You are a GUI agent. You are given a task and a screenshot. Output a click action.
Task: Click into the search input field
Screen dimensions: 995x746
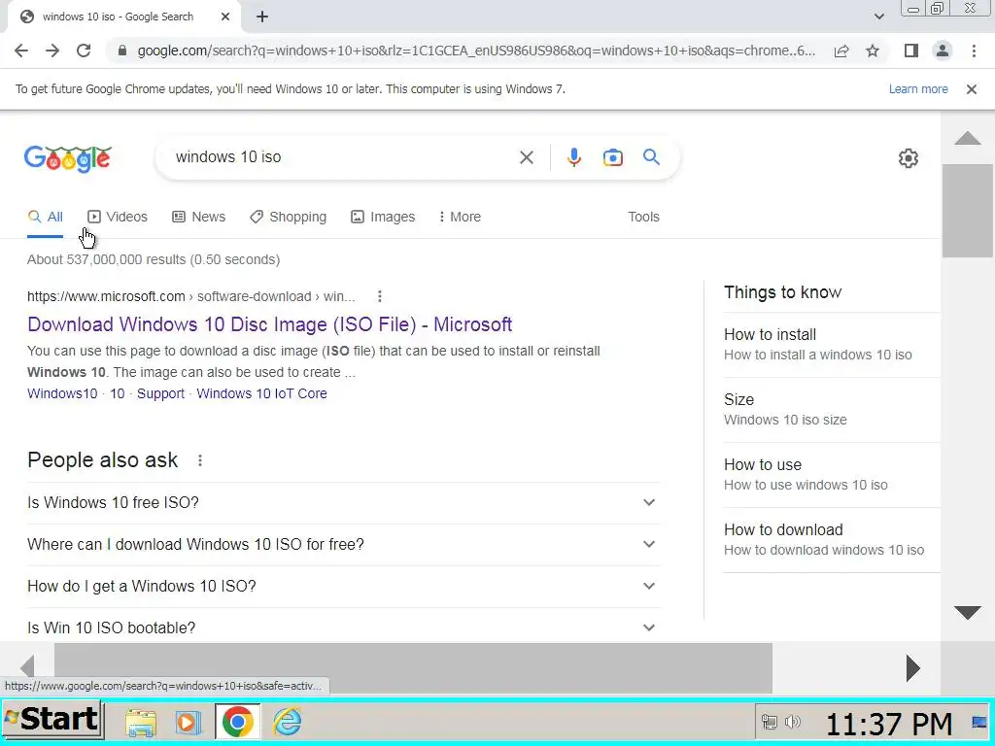pos(343,157)
